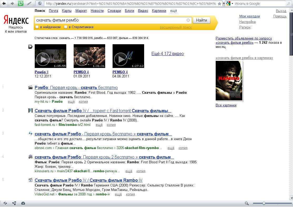This screenshot has width=293, height=207.
Task: Click the Найти search button
Action: point(201,20)
